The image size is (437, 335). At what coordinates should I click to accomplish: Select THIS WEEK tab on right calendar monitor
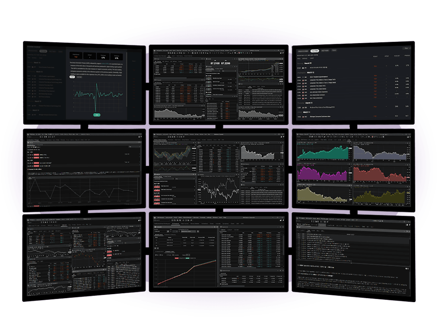[x=315, y=51]
